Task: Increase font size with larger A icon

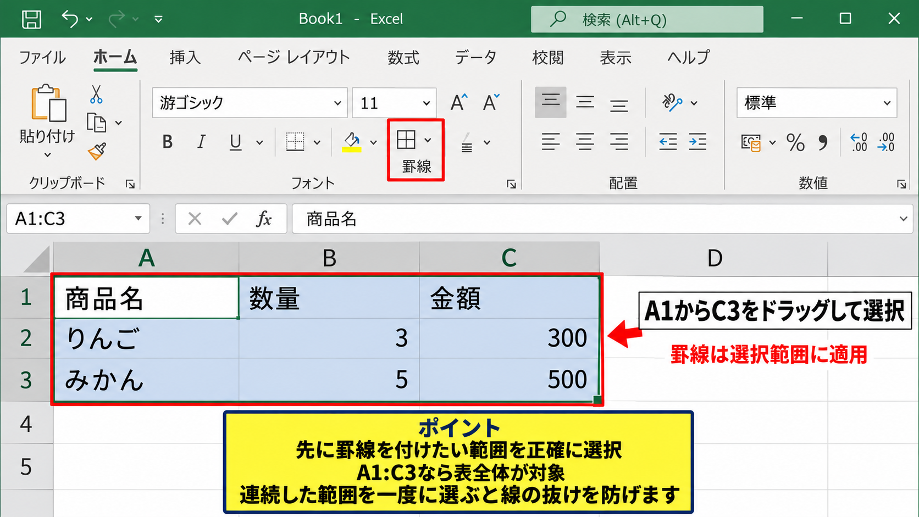Action: (x=459, y=103)
